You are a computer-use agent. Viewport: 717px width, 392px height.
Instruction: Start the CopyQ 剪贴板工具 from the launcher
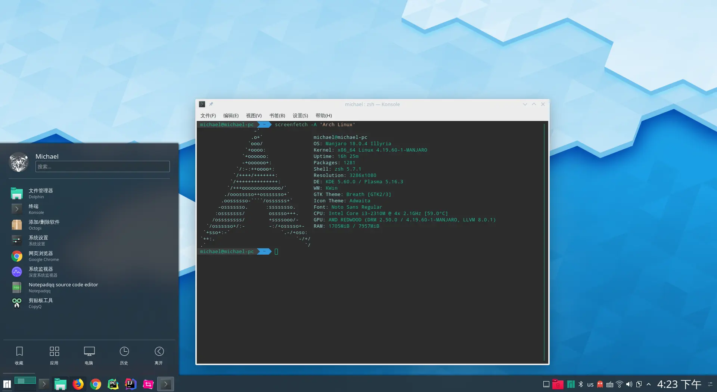[x=41, y=303]
